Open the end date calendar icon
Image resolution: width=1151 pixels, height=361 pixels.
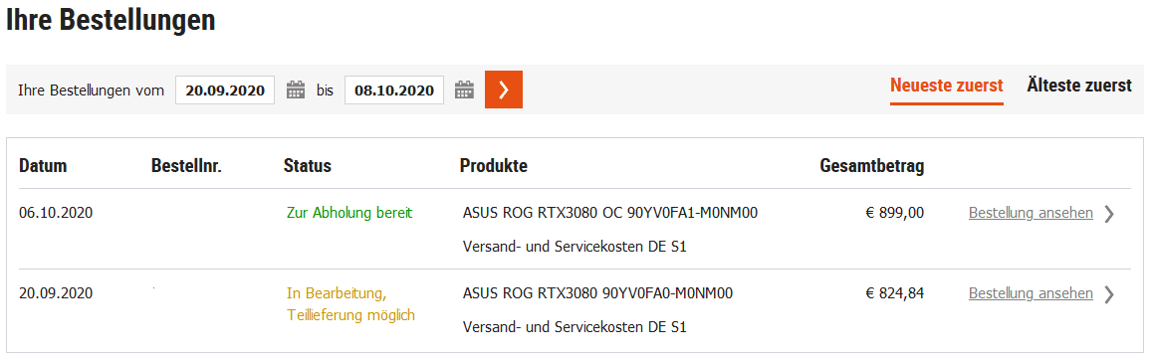[x=464, y=90]
